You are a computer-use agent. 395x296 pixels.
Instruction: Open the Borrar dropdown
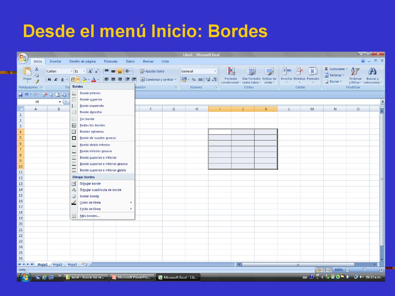point(333,82)
